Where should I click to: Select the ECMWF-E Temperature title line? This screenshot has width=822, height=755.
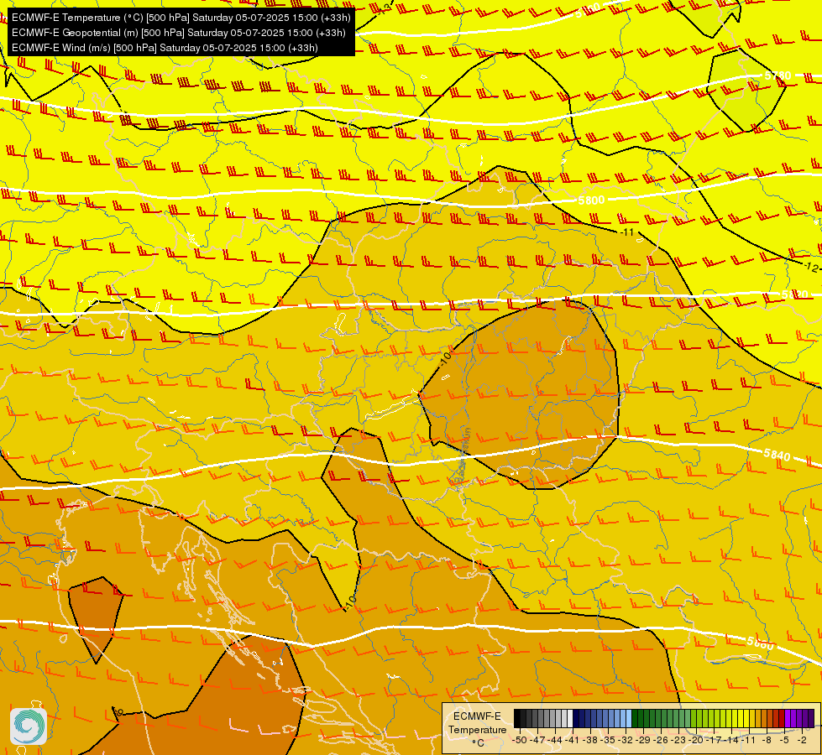click(181, 18)
